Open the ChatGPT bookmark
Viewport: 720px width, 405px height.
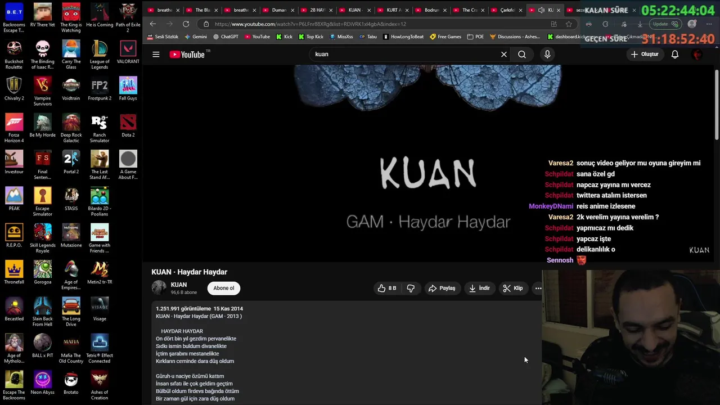[x=226, y=37]
